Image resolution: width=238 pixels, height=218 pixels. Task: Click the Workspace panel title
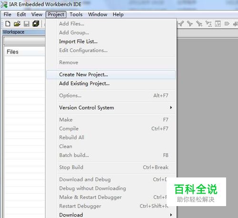tap(14, 32)
